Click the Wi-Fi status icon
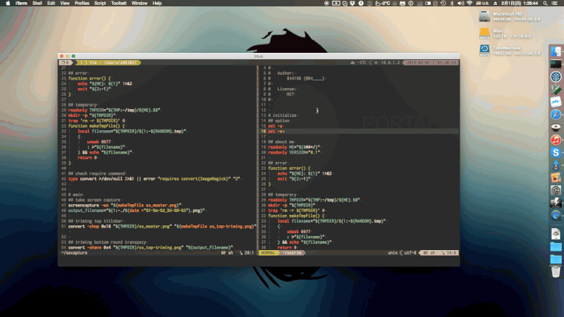The width and height of the screenshot is (564, 317). click(x=470, y=3)
